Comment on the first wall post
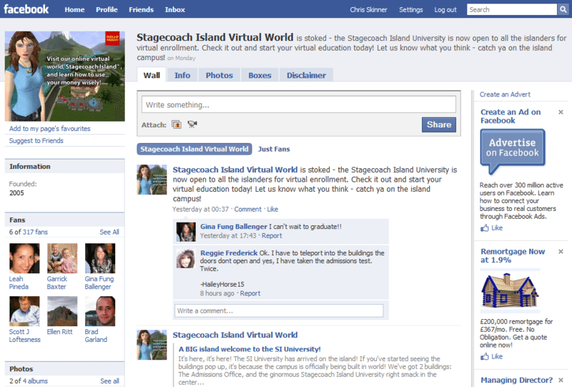 pos(247,209)
